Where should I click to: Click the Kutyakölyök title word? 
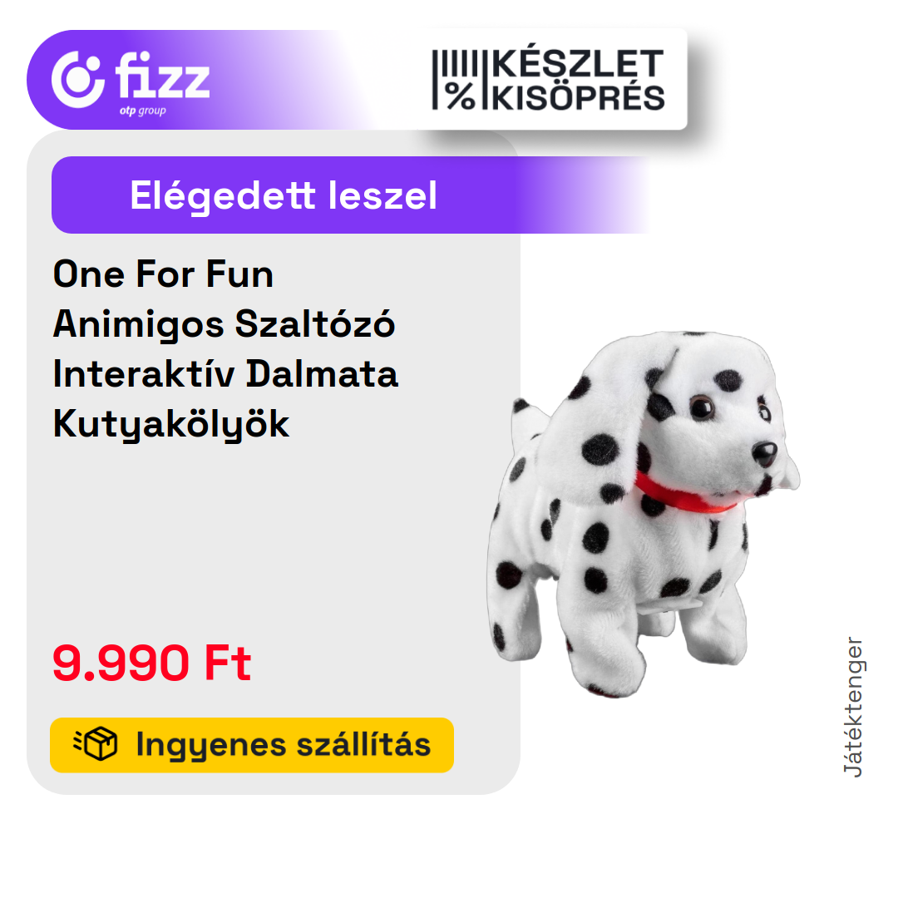pyautogui.click(x=171, y=425)
